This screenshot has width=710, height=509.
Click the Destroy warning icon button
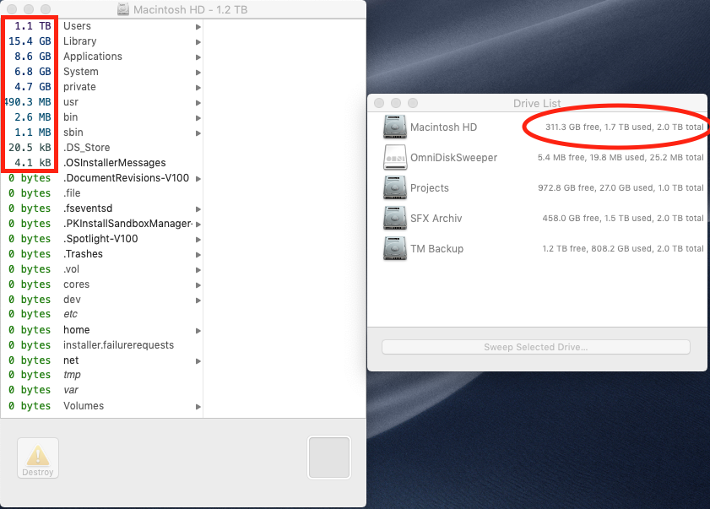[x=38, y=458]
